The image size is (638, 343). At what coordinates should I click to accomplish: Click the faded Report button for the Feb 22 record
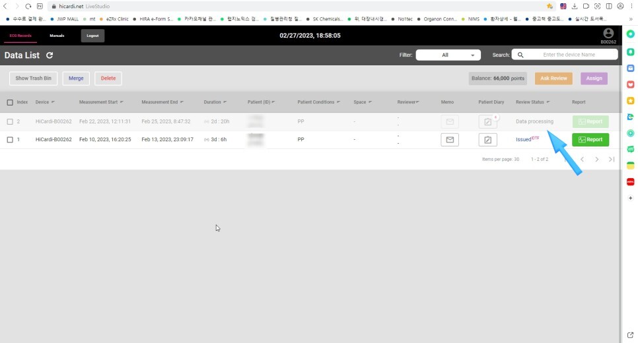click(x=590, y=121)
